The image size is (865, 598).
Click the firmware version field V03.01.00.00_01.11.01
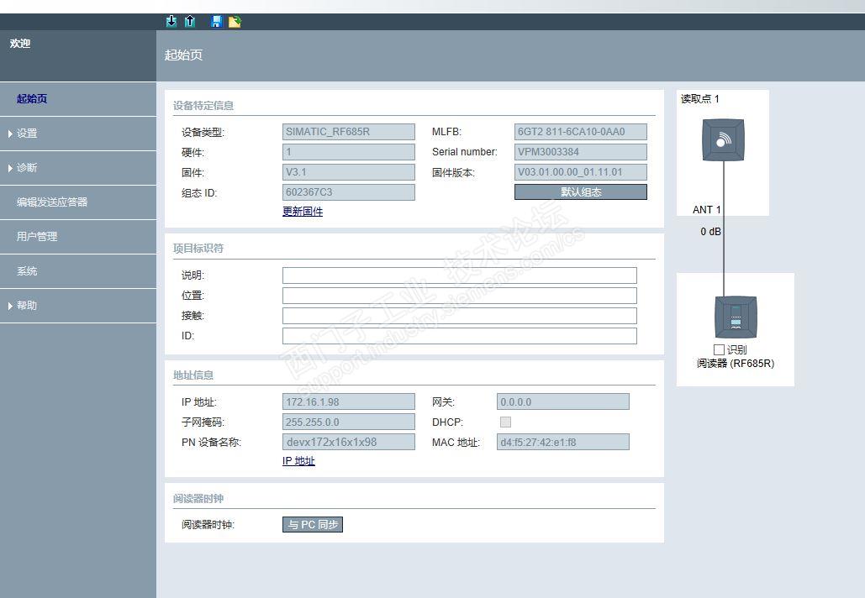[580, 172]
